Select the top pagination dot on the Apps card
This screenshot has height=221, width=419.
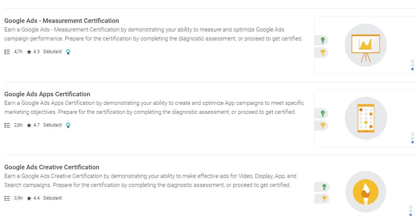[412, 134]
